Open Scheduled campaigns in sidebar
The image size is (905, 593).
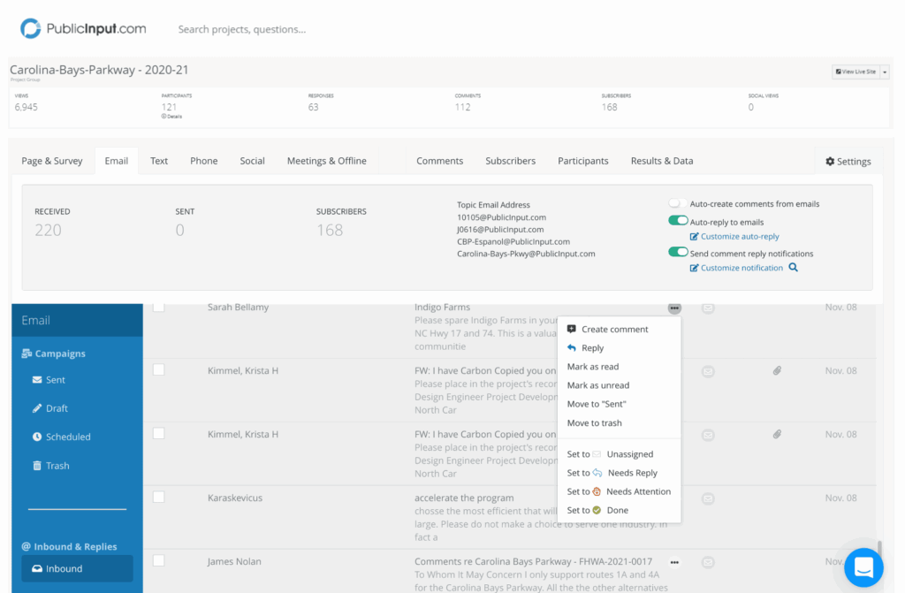click(67, 437)
